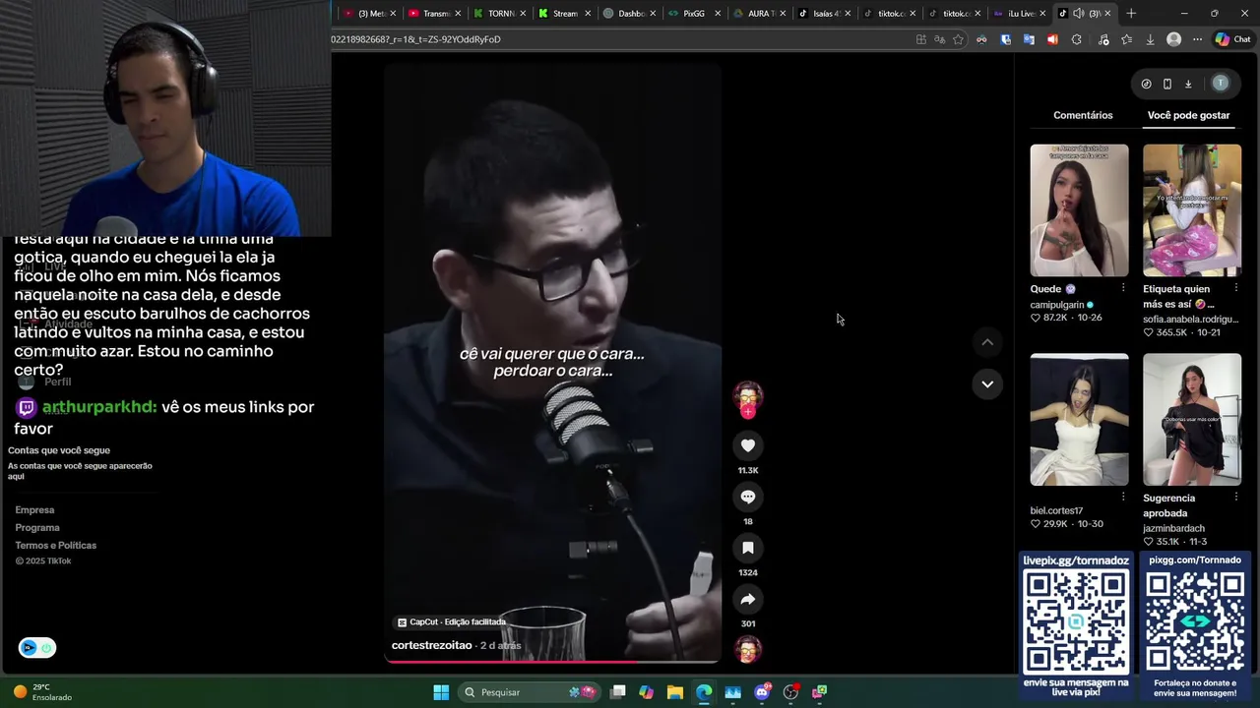Open the weather widget showing 29°C
1260x708 pixels.
click(43, 692)
